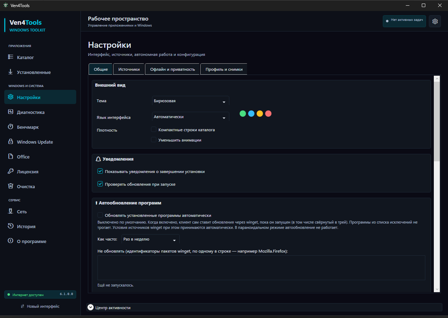The image size is (448, 318).
Task: Open Windows Update lock icon
Action: pos(11,142)
